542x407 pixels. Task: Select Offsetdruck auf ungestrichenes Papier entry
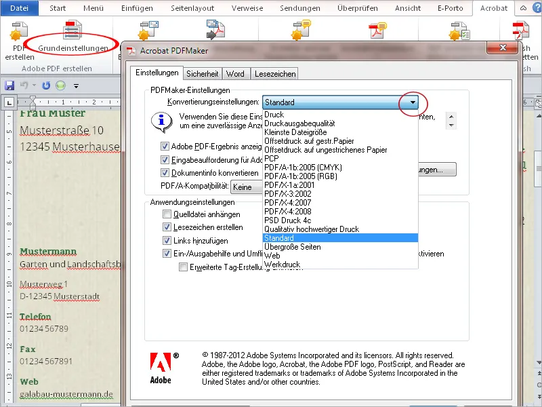tap(340, 150)
